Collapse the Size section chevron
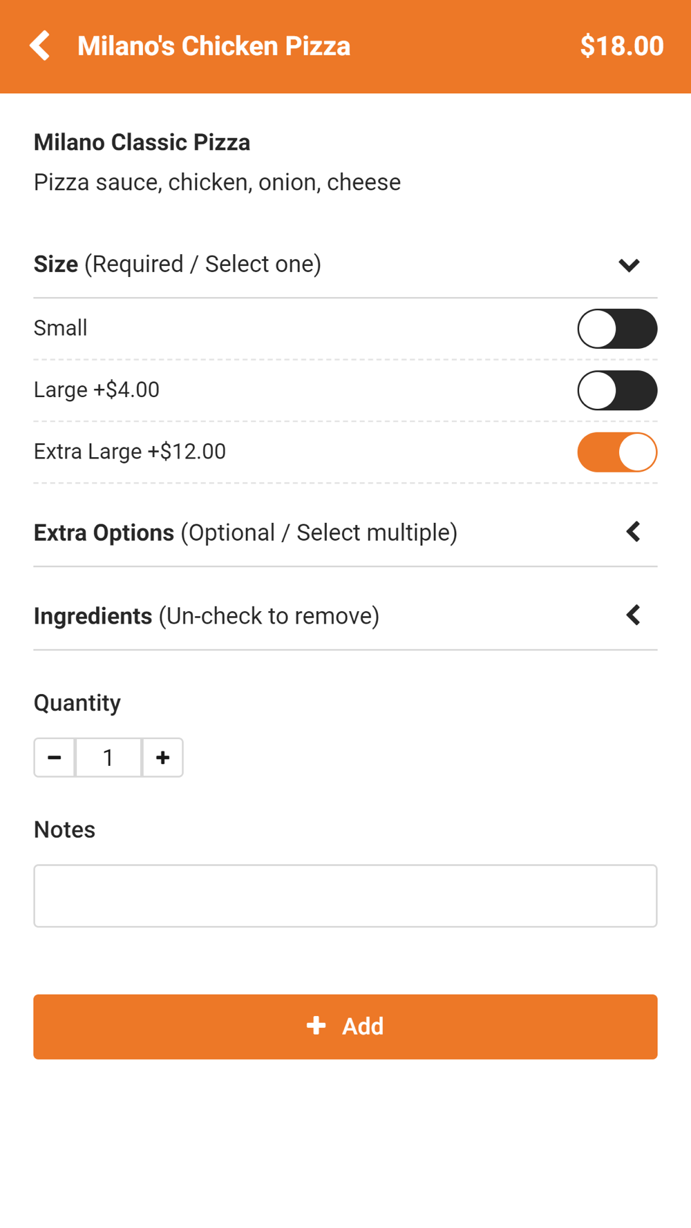The height and width of the screenshot is (1228, 691). (x=629, y=265)
